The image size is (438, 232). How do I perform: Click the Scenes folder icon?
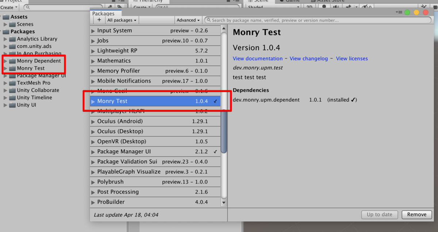pos(12,24)
